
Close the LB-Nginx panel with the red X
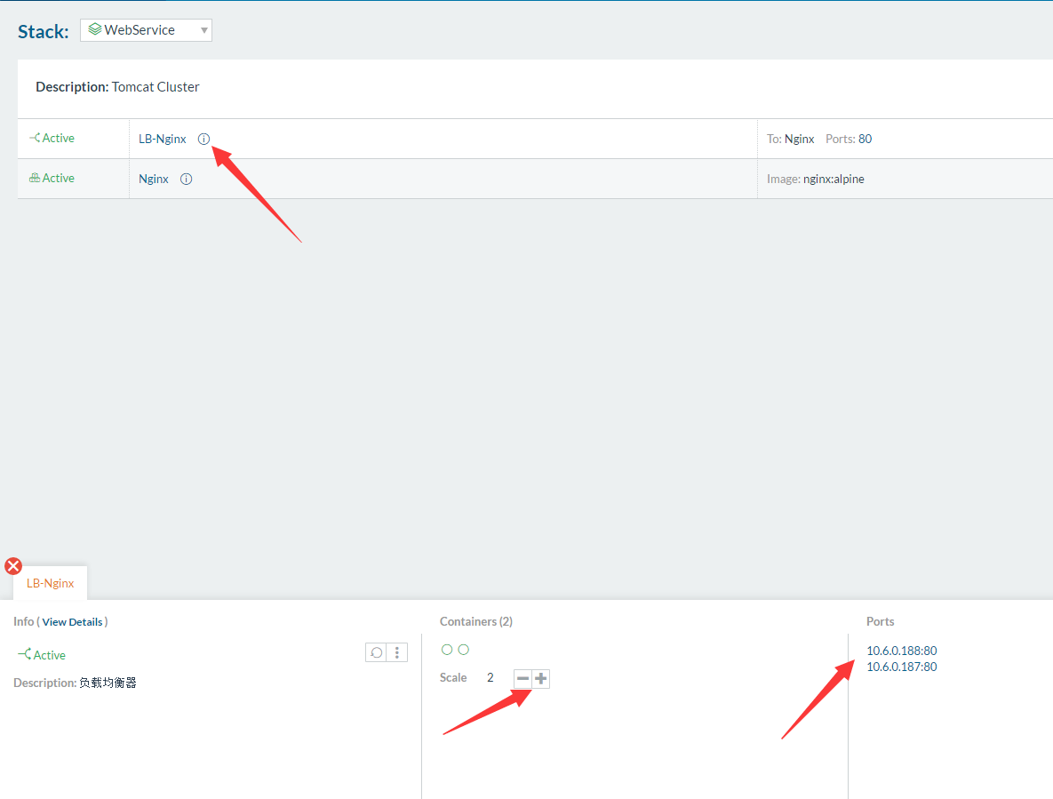(x=13, y=566)
